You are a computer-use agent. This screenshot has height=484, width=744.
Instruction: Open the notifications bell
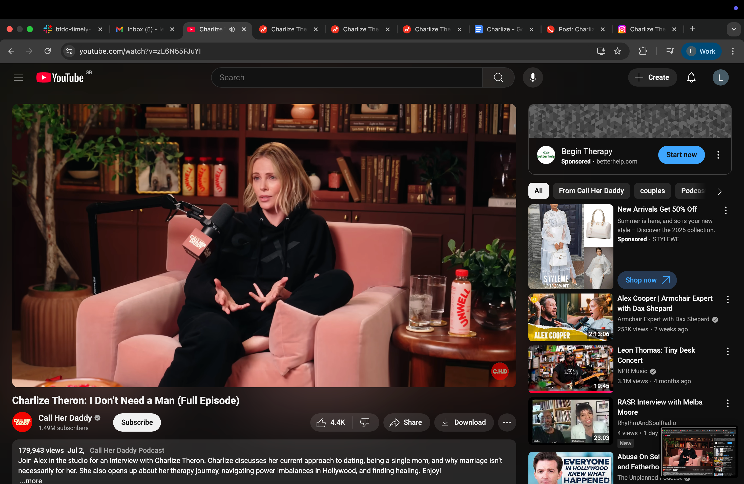(x=691, y=77)
